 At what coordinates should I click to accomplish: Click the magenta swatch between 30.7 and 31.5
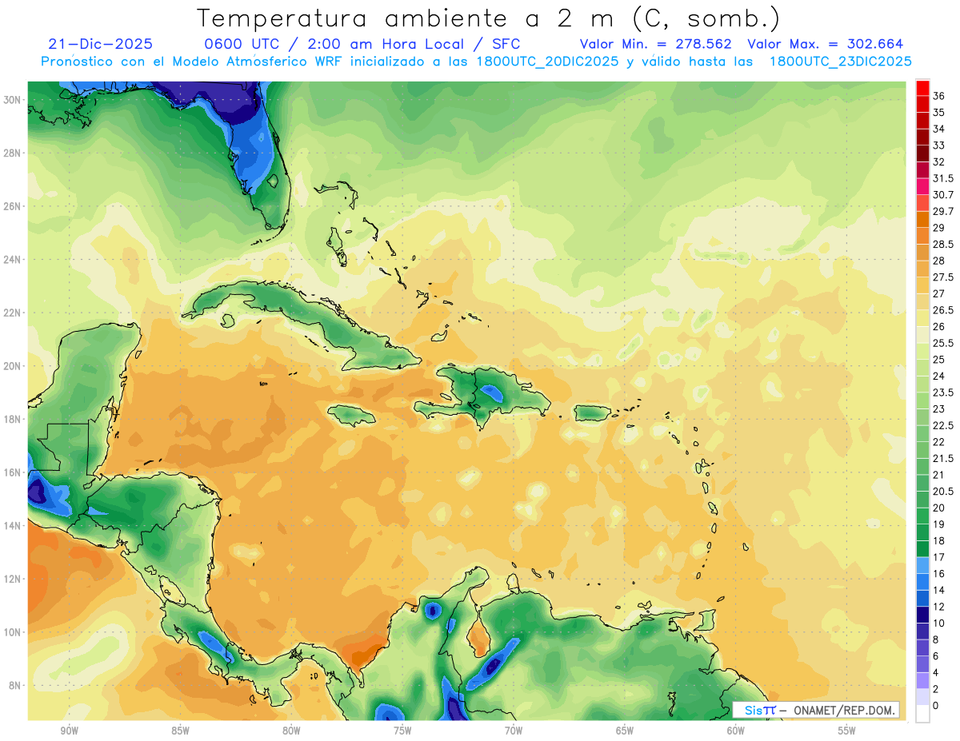922,187
